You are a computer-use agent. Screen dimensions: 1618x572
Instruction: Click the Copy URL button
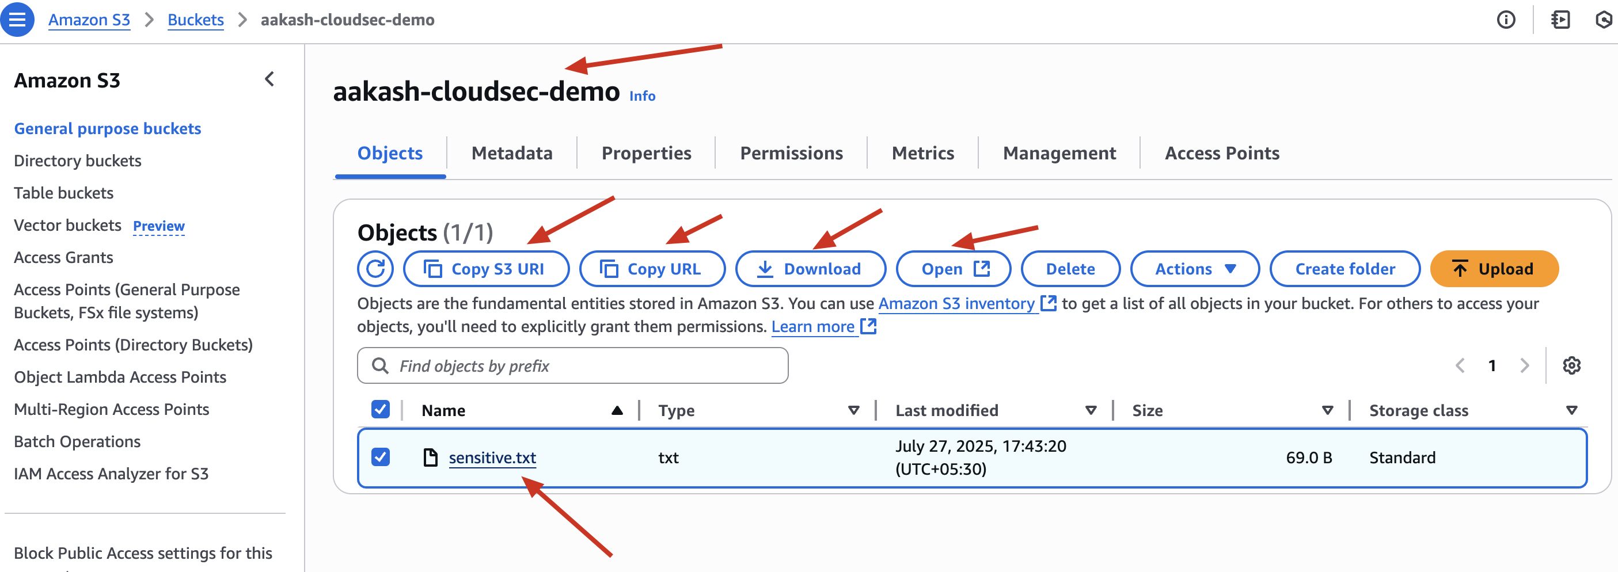(x=651, y=269)
